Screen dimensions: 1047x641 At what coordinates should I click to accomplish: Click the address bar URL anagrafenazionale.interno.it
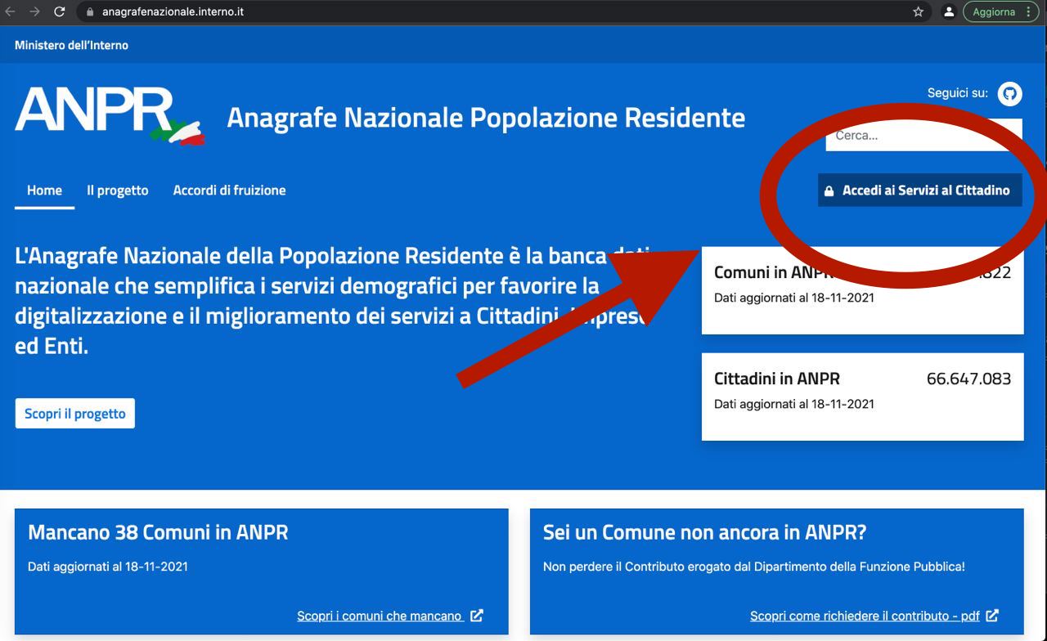pyautogui.click(x=173, y=12)
